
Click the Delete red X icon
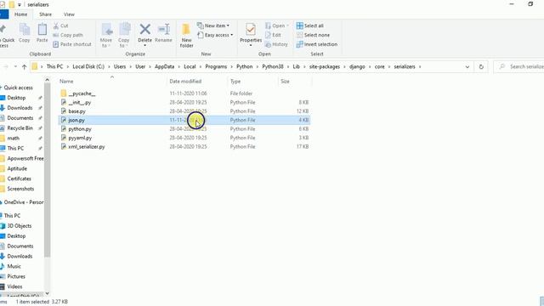(145, 29)
